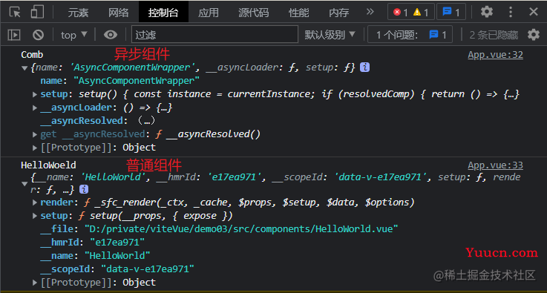Expand the setup function under AsyncComponentWrapper
The width and height of the screenshot is (547, 293).
coord(35,94)
